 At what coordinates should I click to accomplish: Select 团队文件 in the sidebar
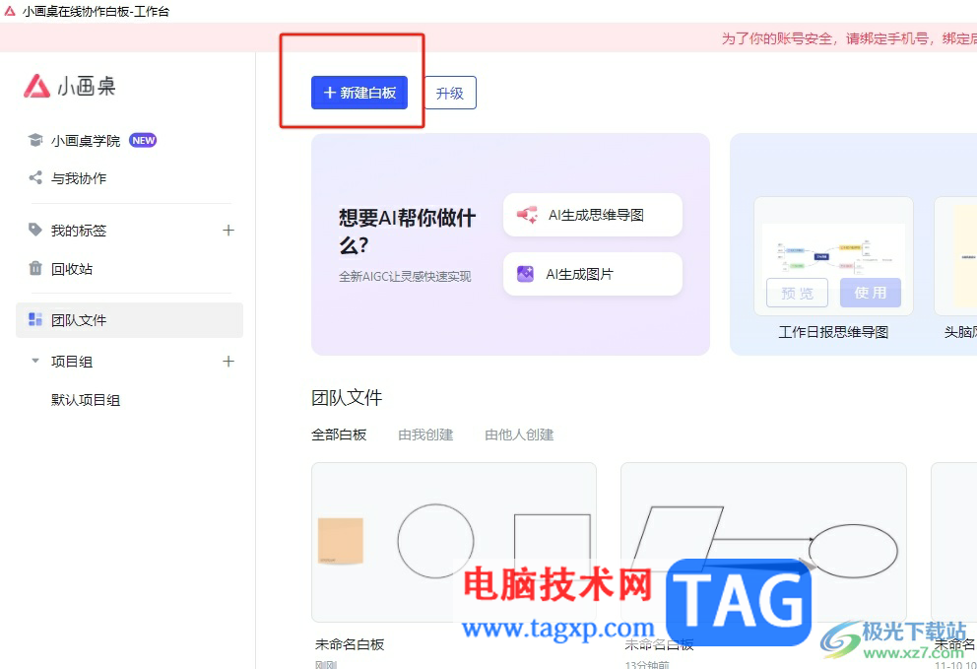coord(130,320)
